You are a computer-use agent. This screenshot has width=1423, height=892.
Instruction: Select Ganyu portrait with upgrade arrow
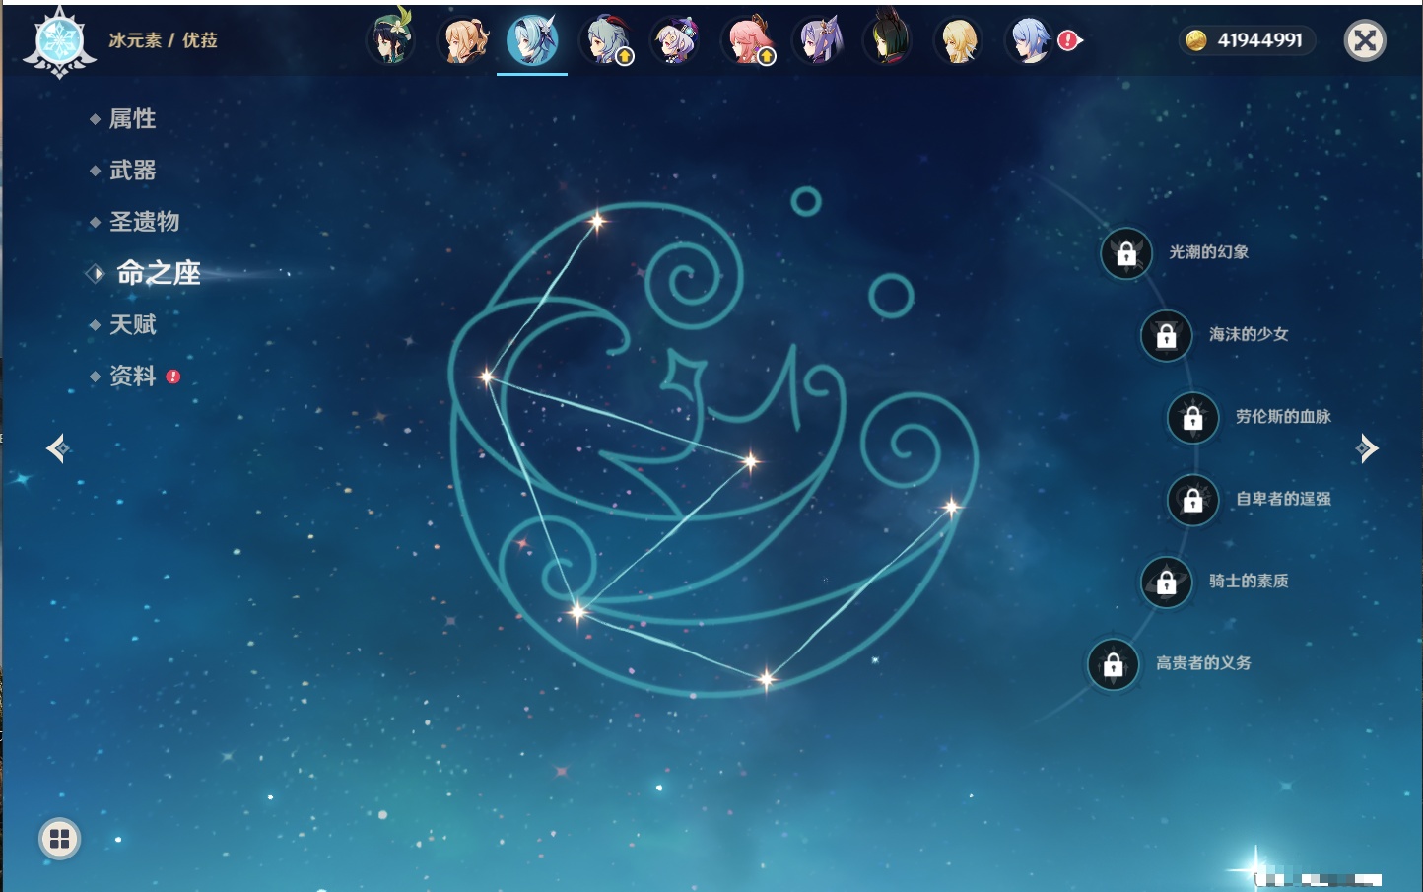[608, 40]
